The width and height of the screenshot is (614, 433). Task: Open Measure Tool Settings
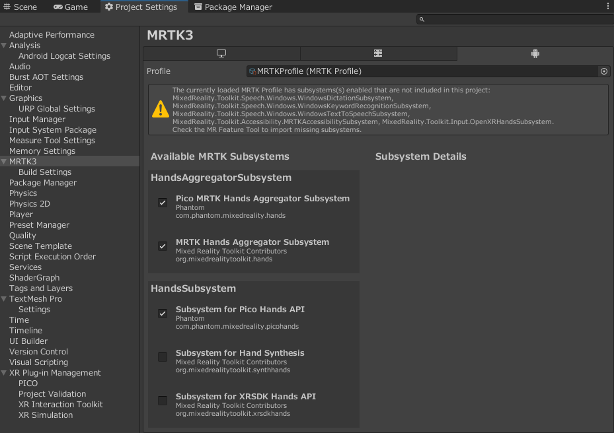click(52, 141)
